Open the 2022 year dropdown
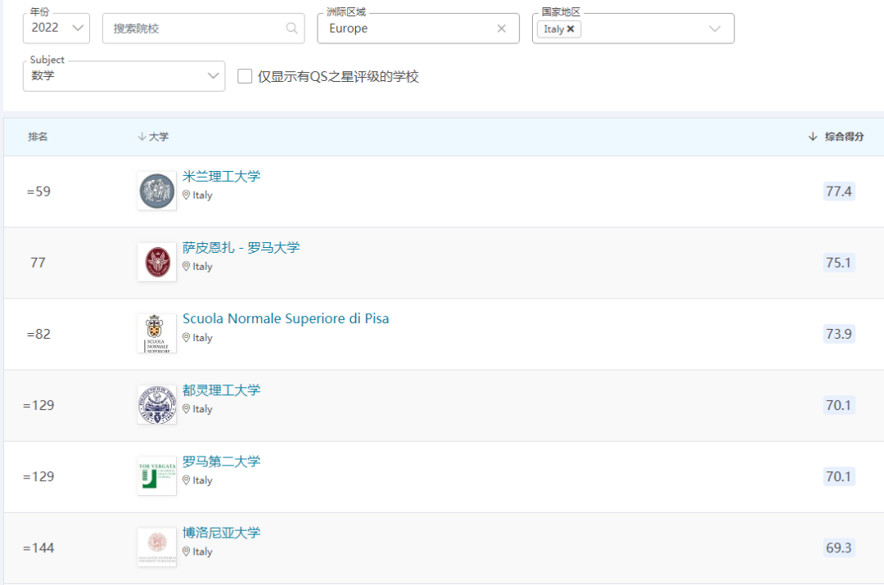Viewport: 884px width, 585px height. [x=56, y=28]
